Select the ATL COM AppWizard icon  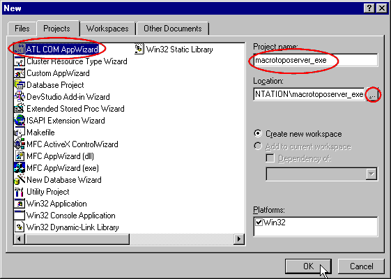pyautogui.click(x=20, y=49)
